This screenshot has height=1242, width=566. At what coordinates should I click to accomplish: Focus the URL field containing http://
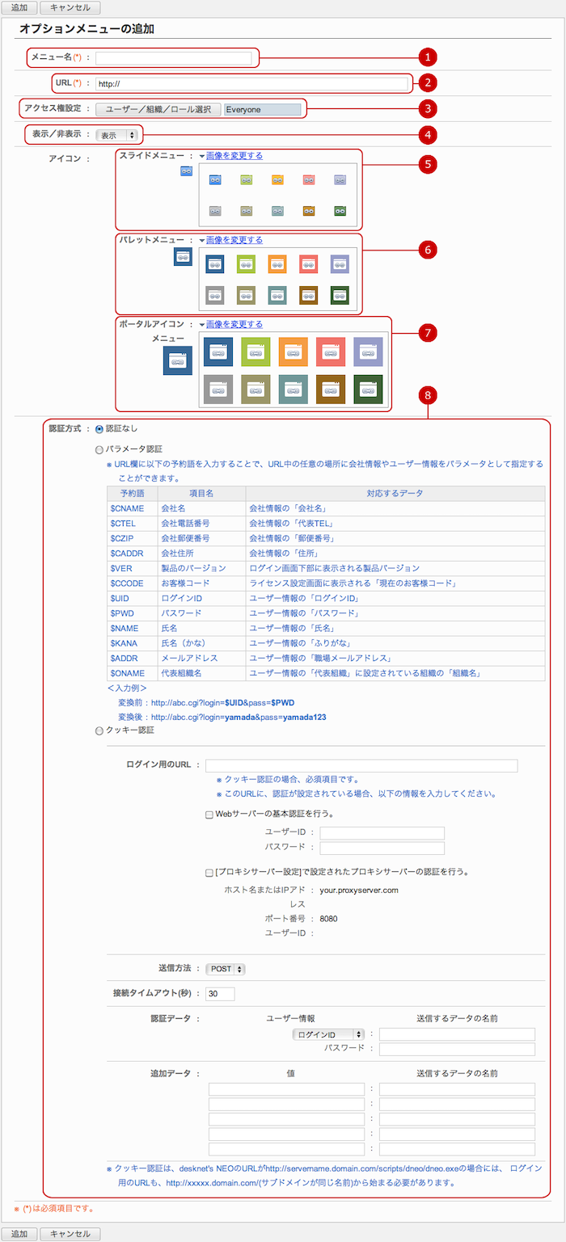[251, 83]
